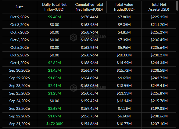Select the Sep 24,2026 date cell
Viewport: 179px width, 129px height.
20,101
